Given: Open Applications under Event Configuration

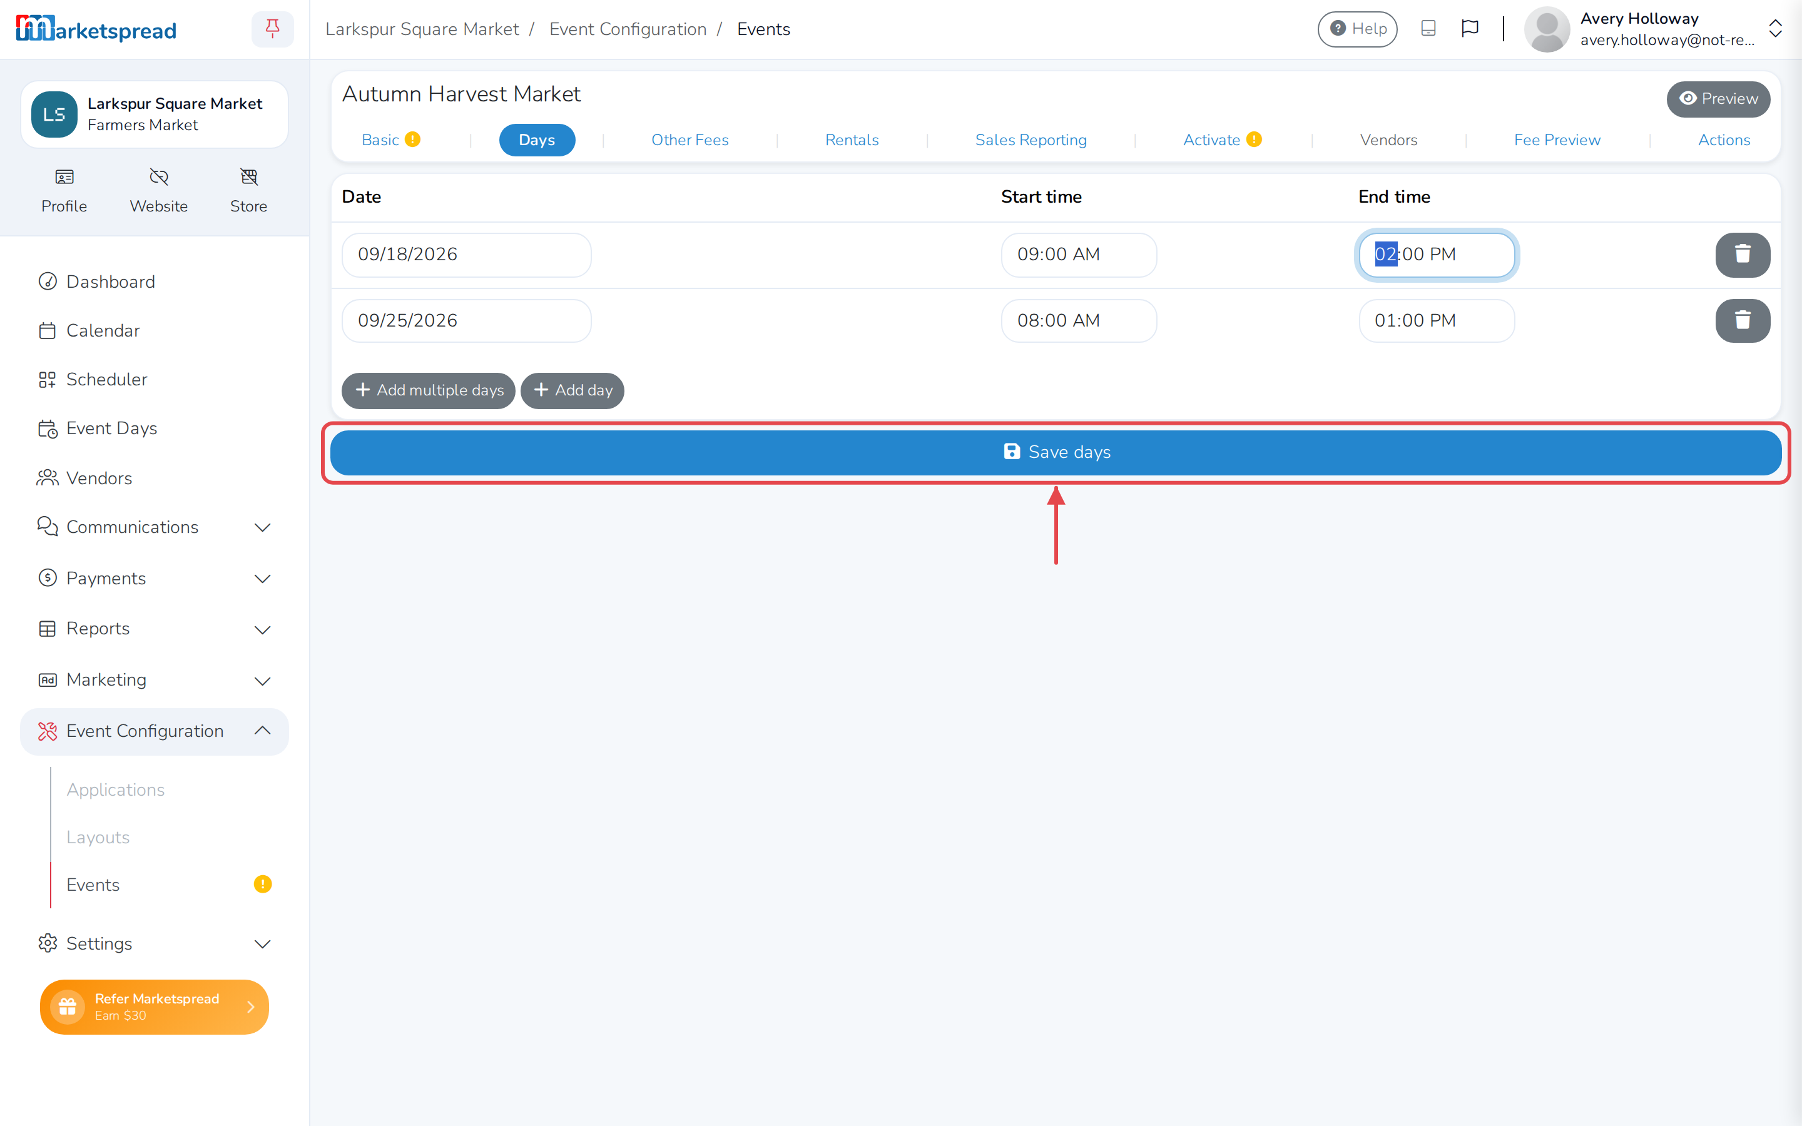Looking at the screenshot, I should point(115,789).
